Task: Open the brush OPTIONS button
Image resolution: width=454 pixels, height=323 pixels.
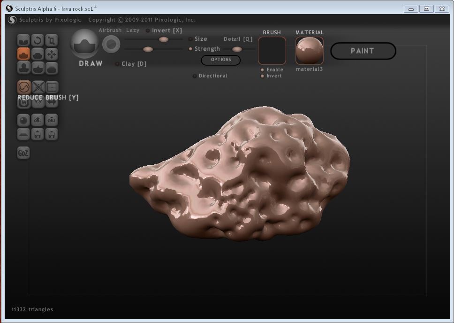Action: tap(221, 60)
